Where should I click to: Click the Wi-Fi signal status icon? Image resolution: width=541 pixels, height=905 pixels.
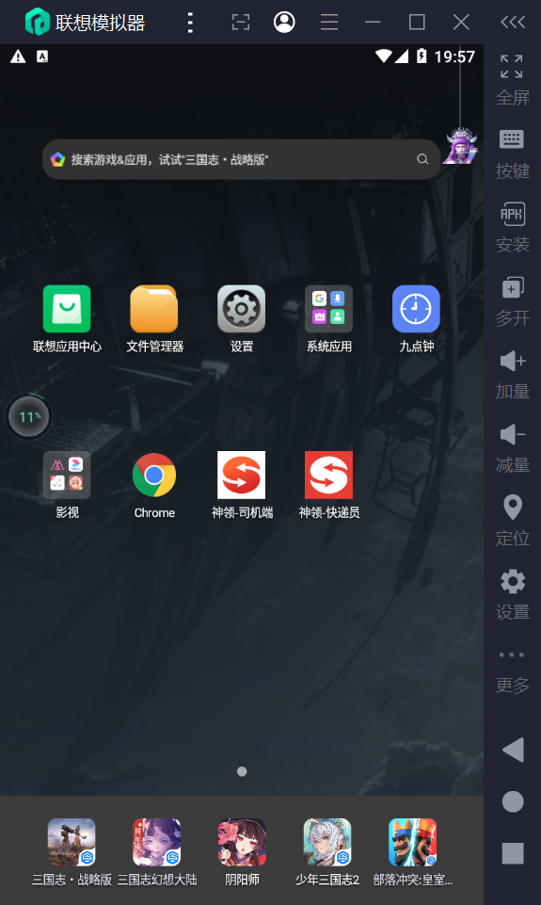coord(383,56)
